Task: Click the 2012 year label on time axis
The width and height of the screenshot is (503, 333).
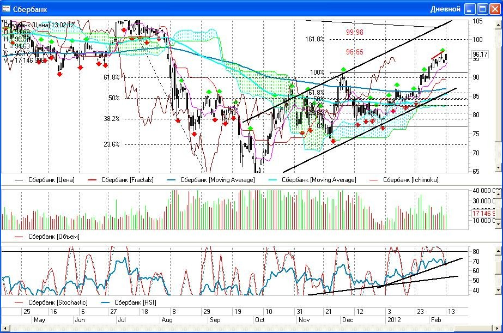Action: pyautogui.click(x=394, y=320)
